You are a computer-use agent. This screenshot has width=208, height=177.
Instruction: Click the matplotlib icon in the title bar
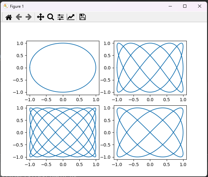6,6
